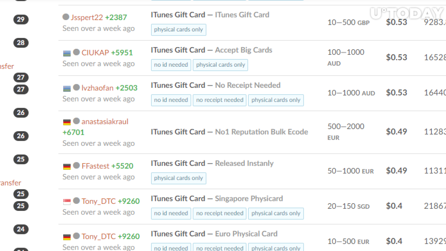Select the Accept Big Cards offer title
The image size is (446, 251).
(244, 50)
